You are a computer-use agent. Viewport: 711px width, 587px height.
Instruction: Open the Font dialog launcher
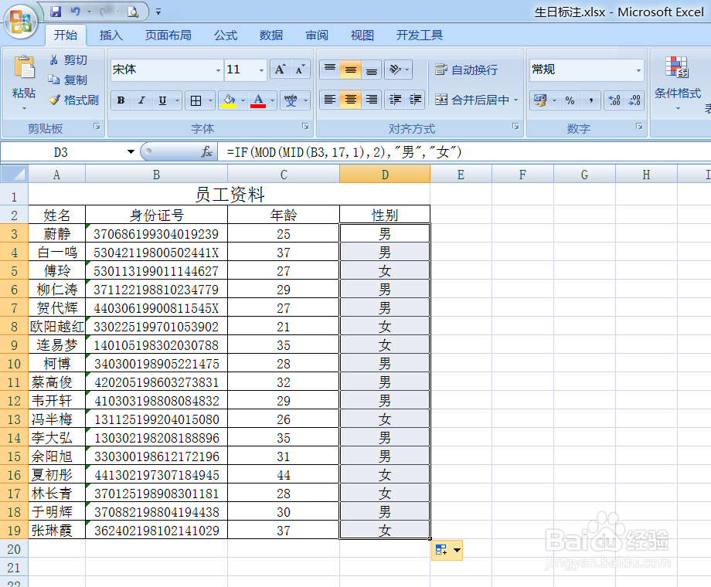[x=305, y=127]
